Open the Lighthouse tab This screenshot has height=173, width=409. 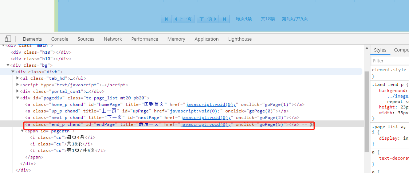click(240, 39)
